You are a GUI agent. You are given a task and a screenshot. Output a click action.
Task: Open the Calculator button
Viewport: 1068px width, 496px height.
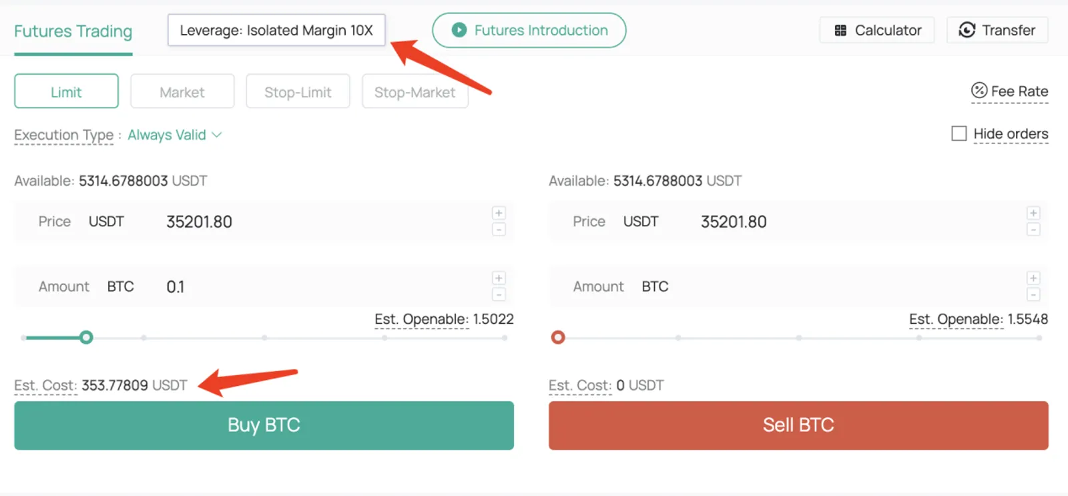click(x=877, y=30)
